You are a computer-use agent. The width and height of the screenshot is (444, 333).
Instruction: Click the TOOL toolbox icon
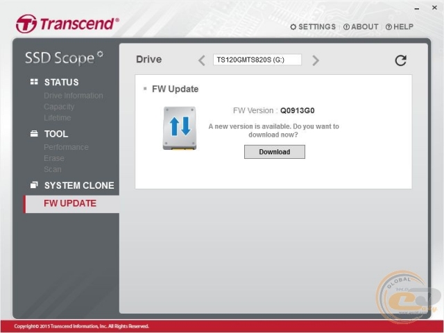34,133
